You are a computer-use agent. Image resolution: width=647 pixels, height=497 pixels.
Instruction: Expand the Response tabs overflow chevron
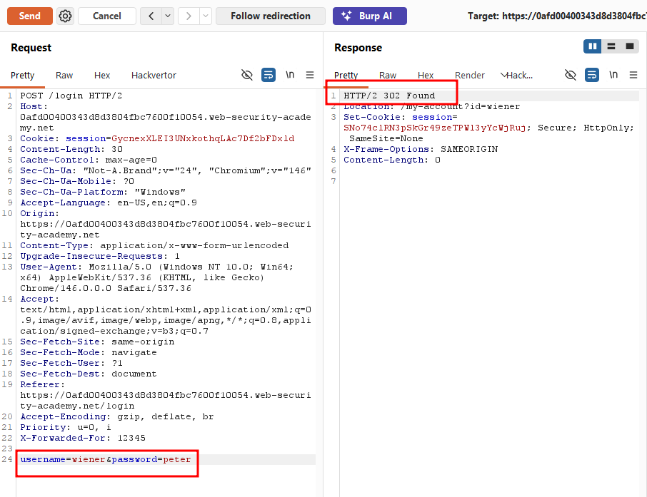coord(503,75)
